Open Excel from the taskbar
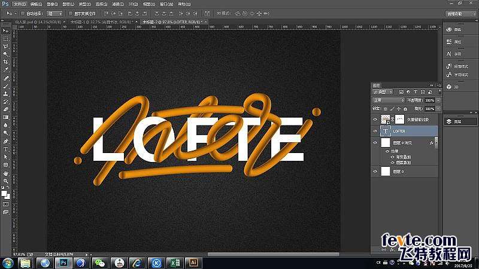The image size is (479, 269). point(175,263)
